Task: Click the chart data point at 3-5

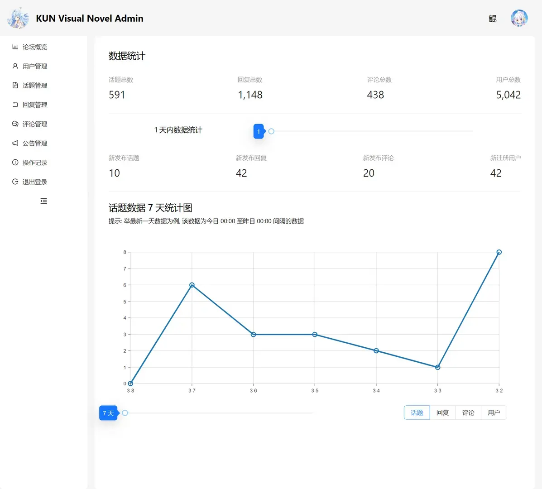Action: click(x=315, y=335)
